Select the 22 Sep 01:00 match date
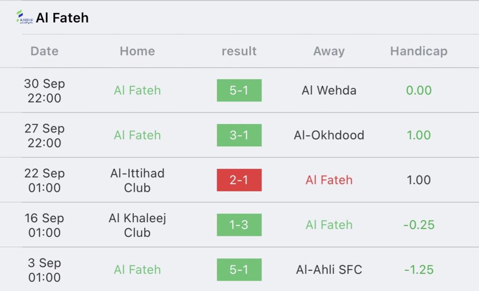This screenshot has width=479, height=291. click(x=44, y=180)
